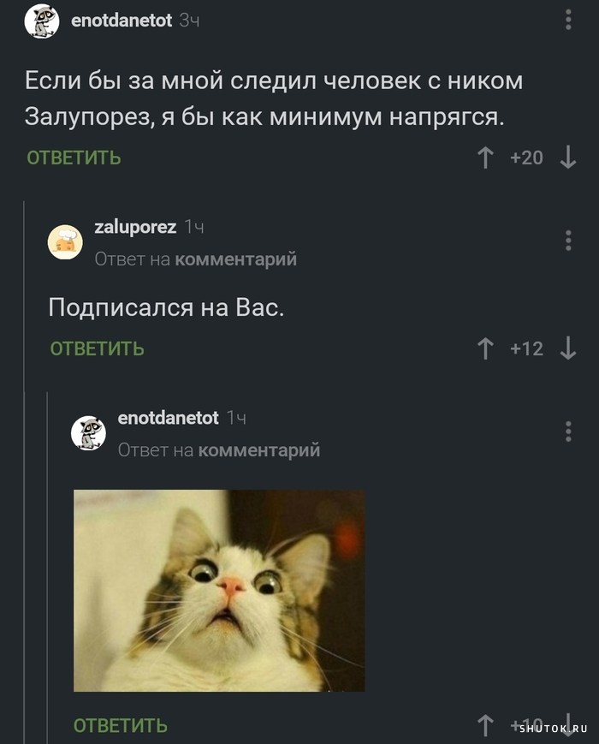
Task: Open zaluporez username profile link
Action: click(135, 227)
